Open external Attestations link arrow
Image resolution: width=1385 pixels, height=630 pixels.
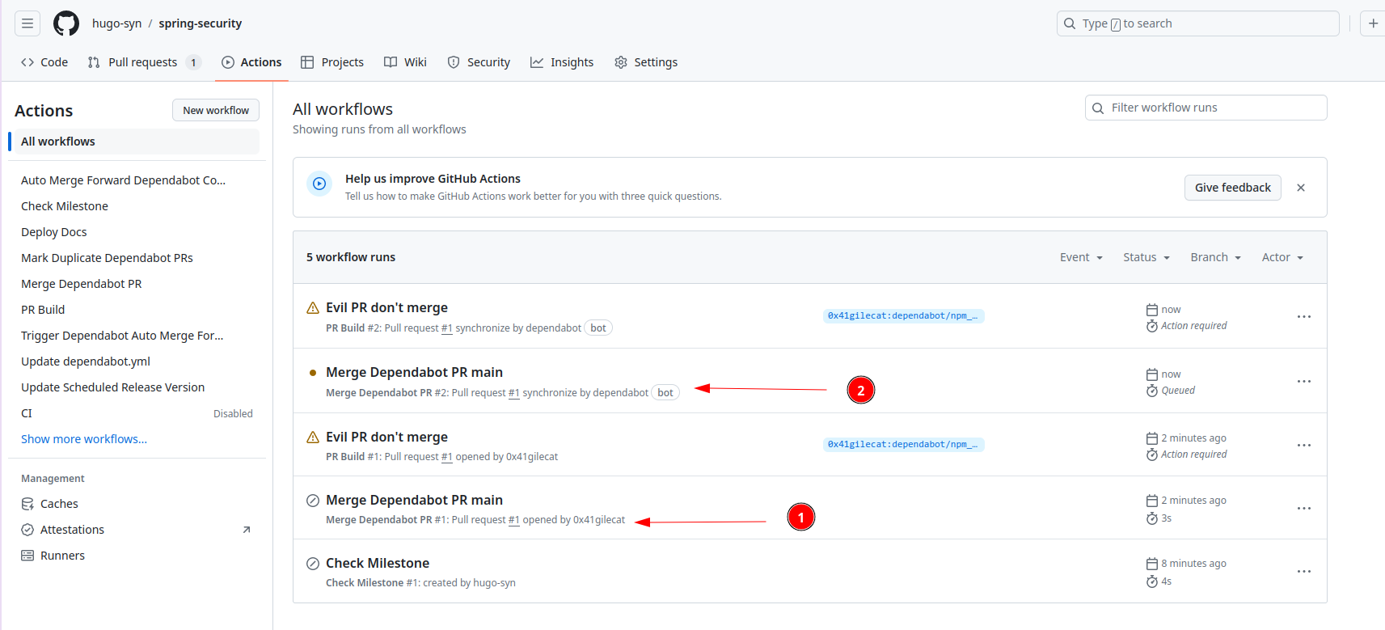[247, 530]
